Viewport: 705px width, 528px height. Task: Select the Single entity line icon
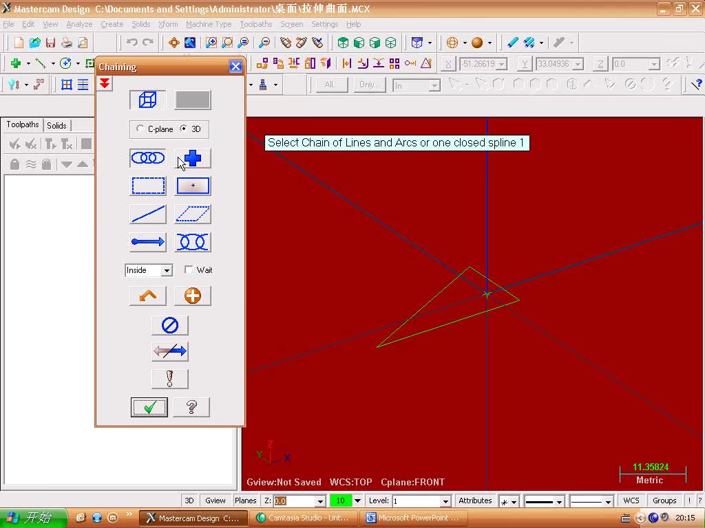pyautogui.click(x=148, y=214)
